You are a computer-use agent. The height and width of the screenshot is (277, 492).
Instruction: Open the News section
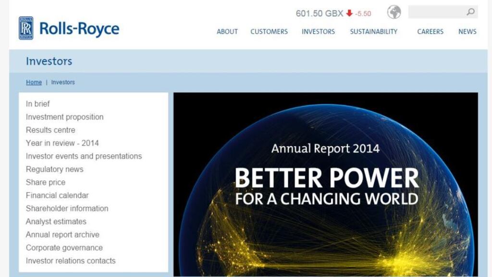[467, 32]
